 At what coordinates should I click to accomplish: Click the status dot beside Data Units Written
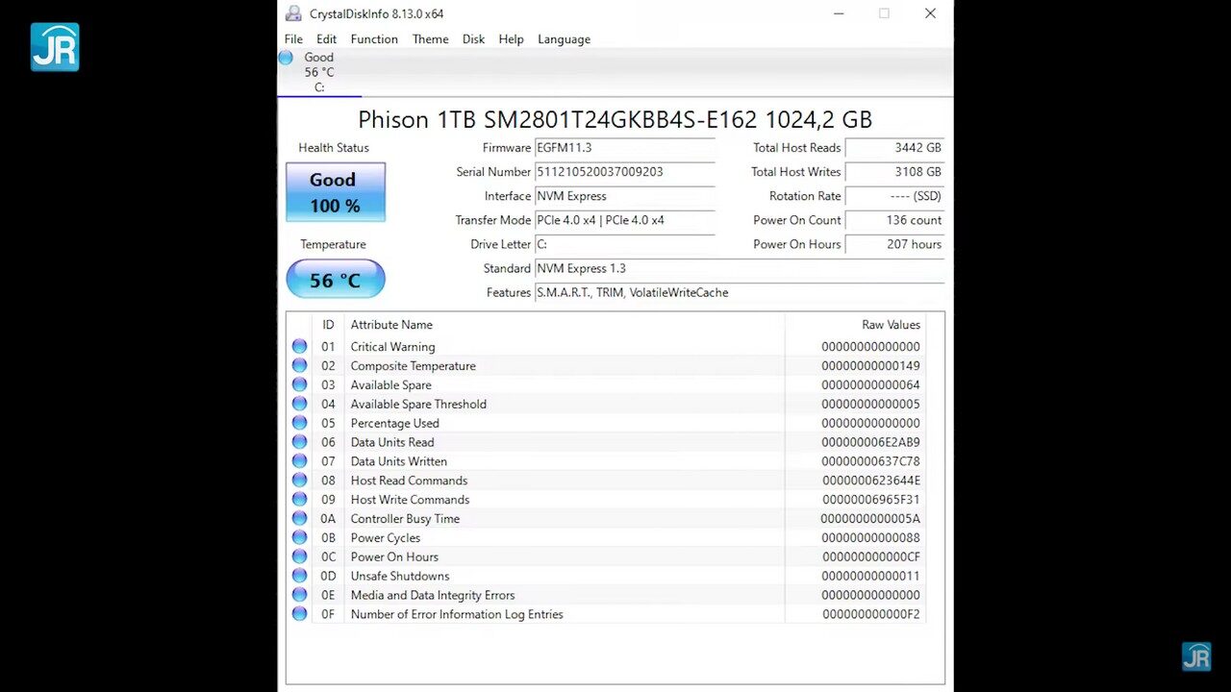299,461
